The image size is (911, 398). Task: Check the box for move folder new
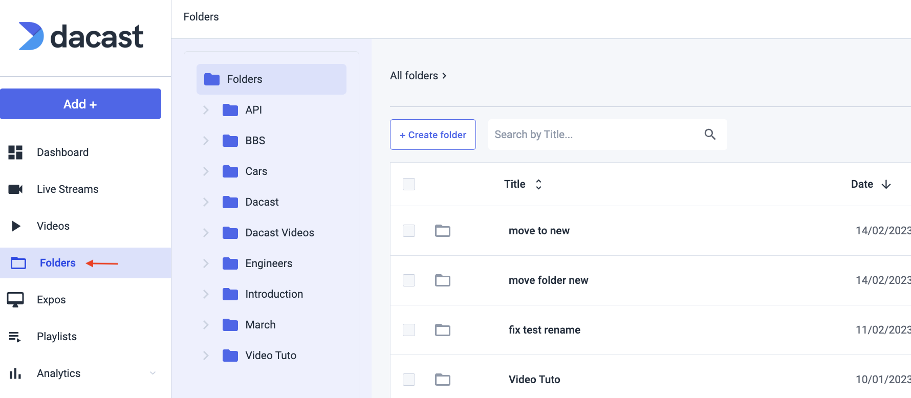click(x=409, y=280)
